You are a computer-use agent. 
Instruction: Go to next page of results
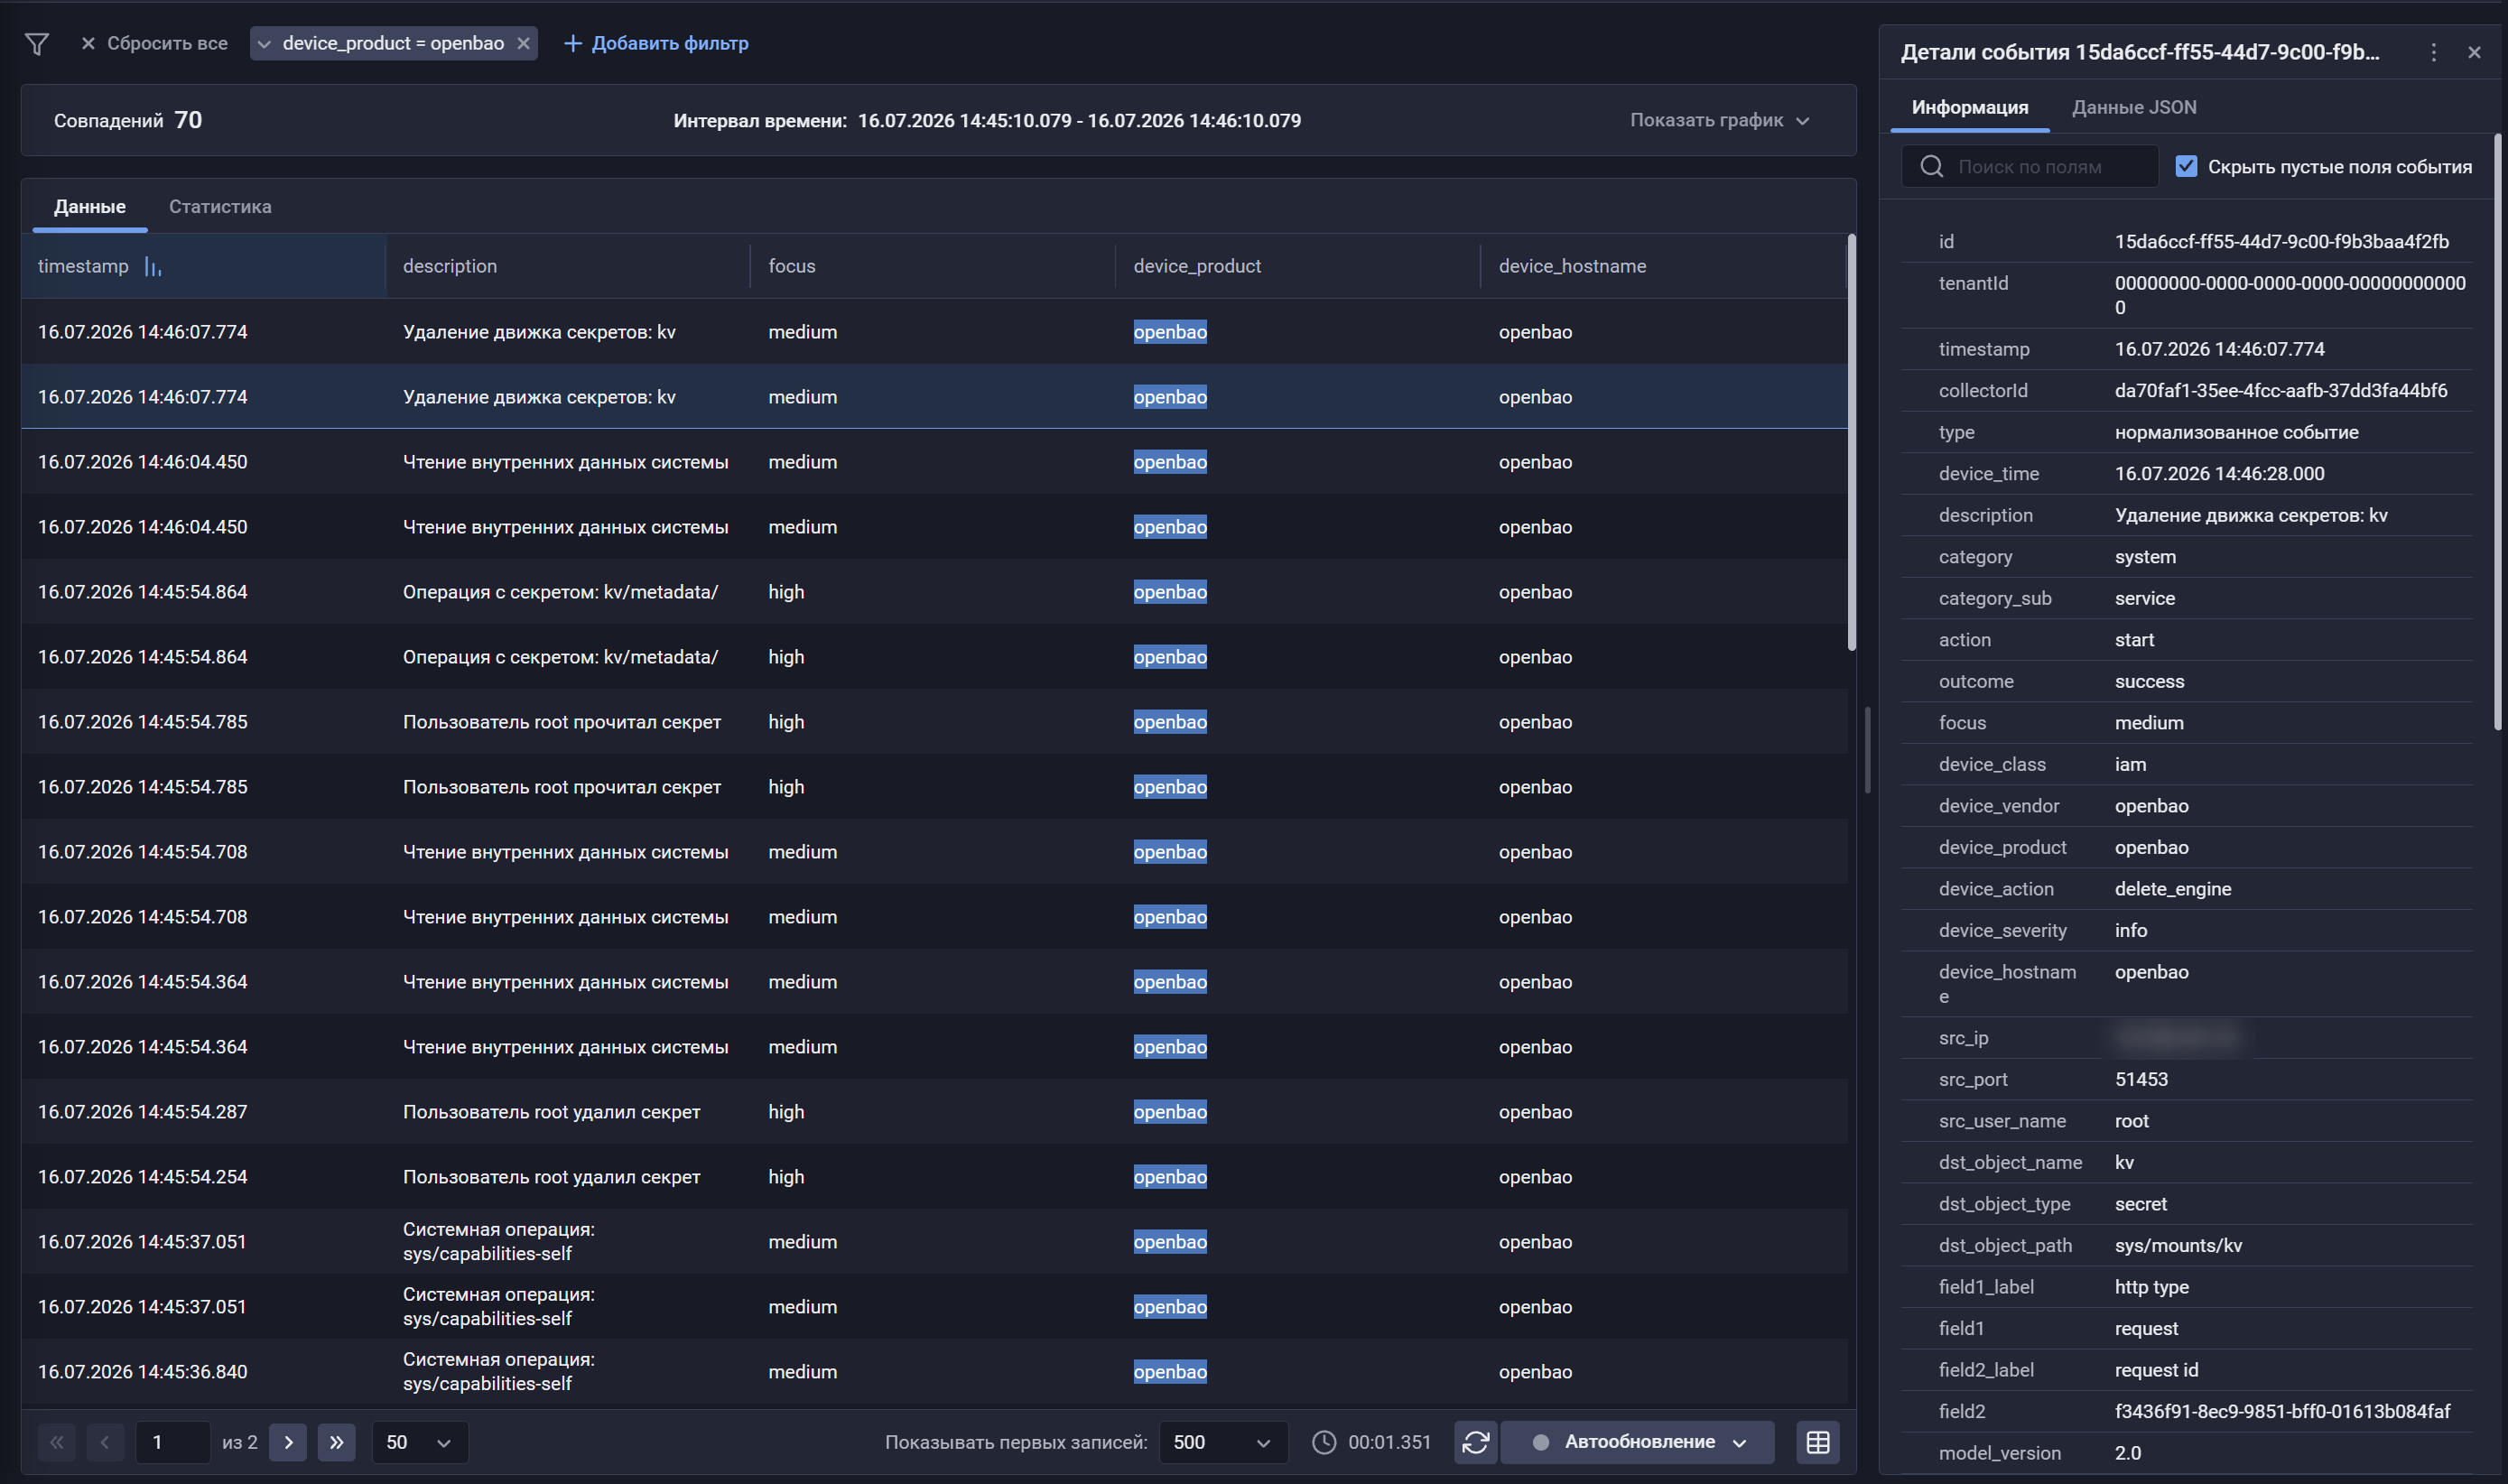point(288,1442)
